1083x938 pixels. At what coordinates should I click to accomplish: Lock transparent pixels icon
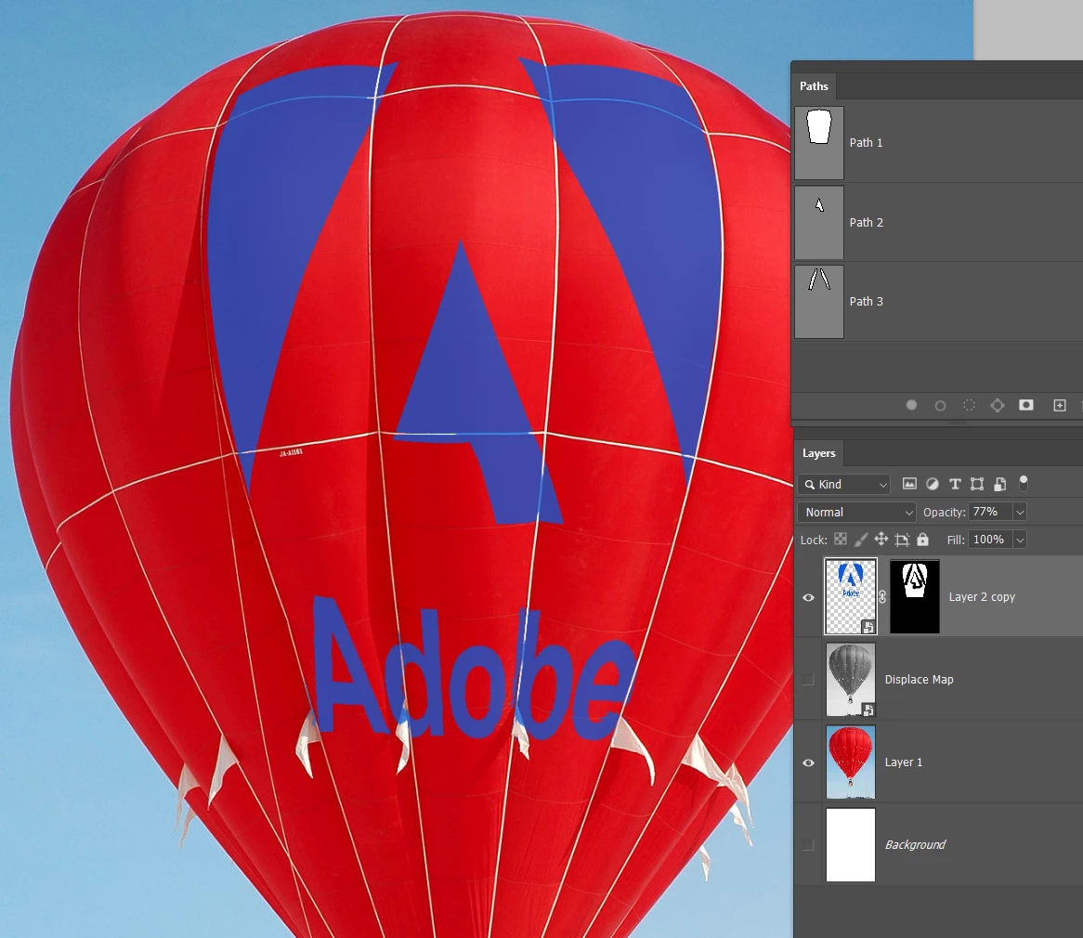[x=841, y=540]
